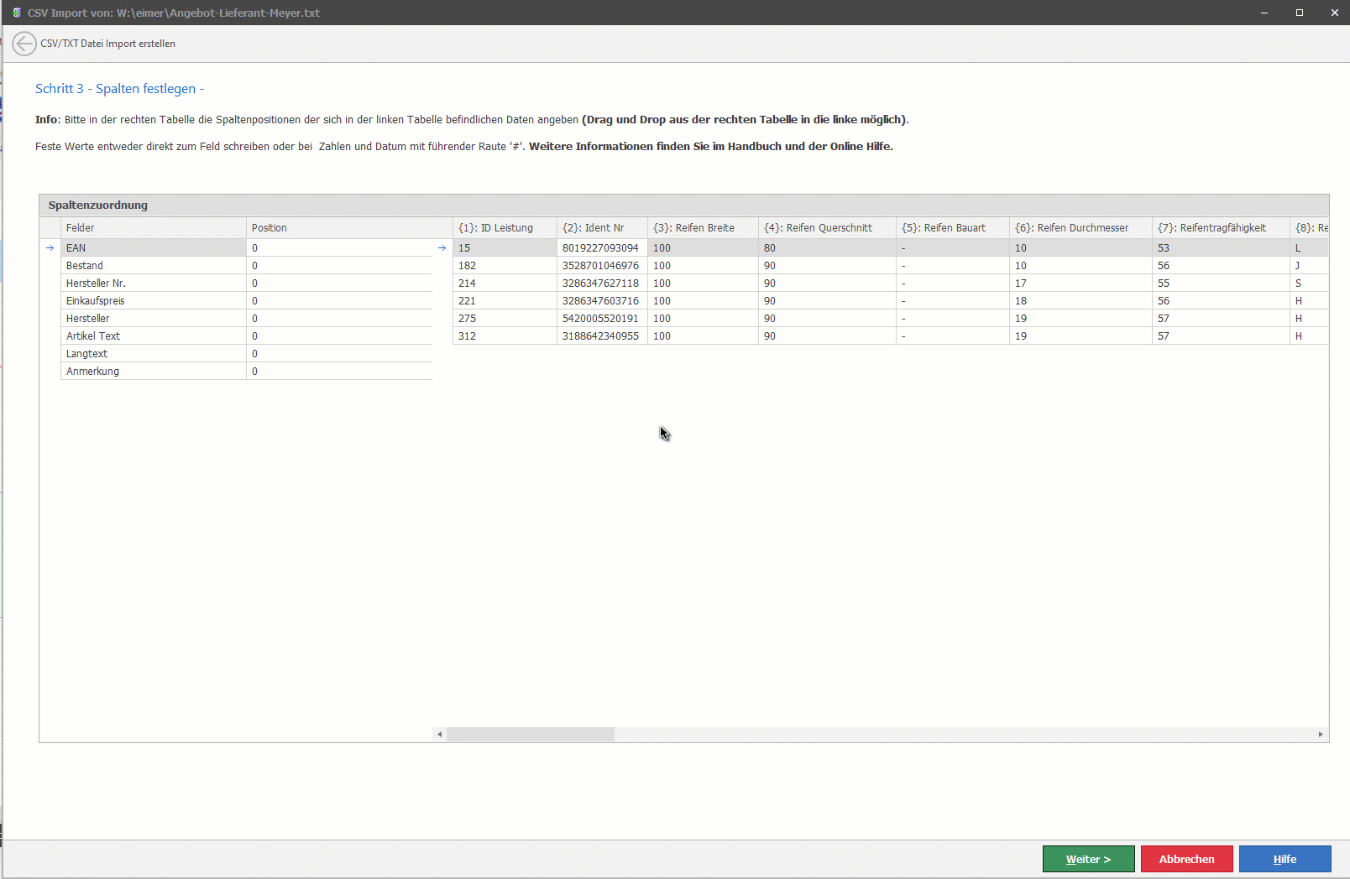Click the Weiter > button
This screenshot has height=879, width=1350.
pos(1088,859)
